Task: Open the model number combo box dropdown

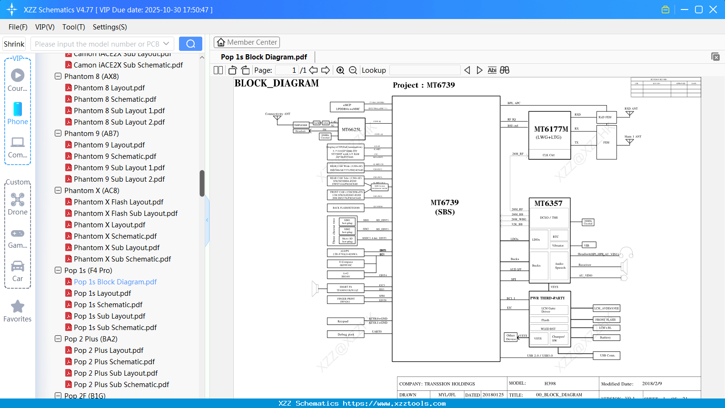Action: click(x=166, y=43)
